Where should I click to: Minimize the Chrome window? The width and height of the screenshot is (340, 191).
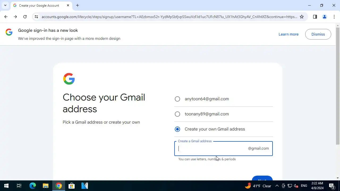point(309,5)
